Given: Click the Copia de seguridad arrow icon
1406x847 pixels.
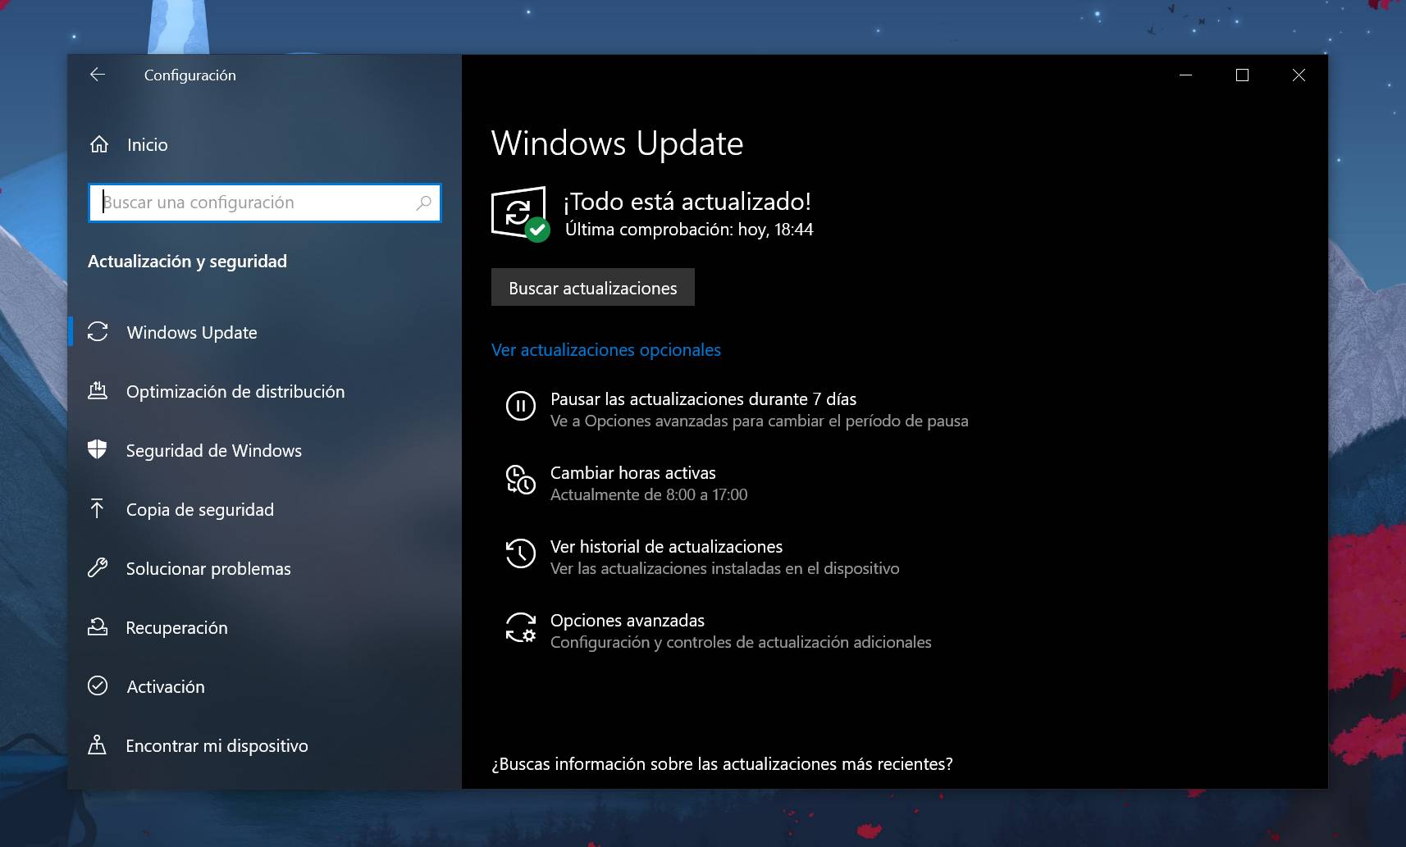Looking at the screenshot, I should tap(97, 508).
